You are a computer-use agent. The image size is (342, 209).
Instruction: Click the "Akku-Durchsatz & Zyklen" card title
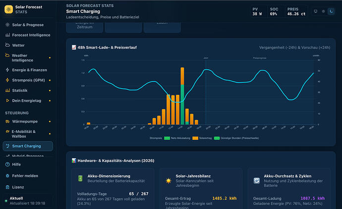click(287, 176)
